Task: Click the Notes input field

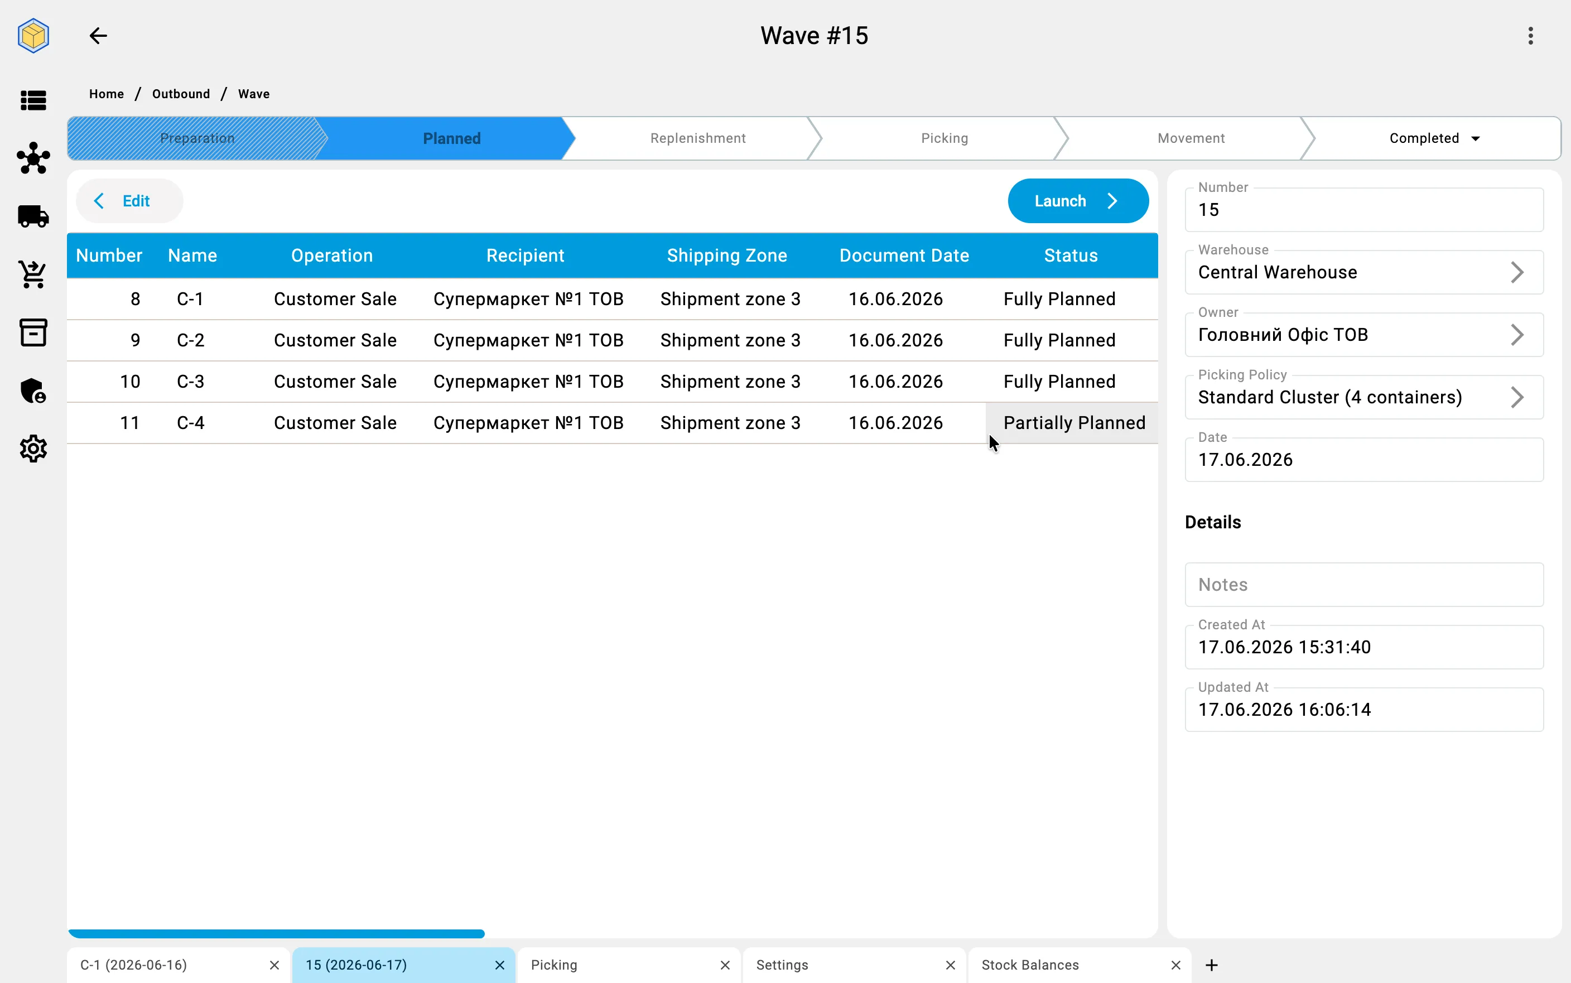Action: [x=1363, y=585]
